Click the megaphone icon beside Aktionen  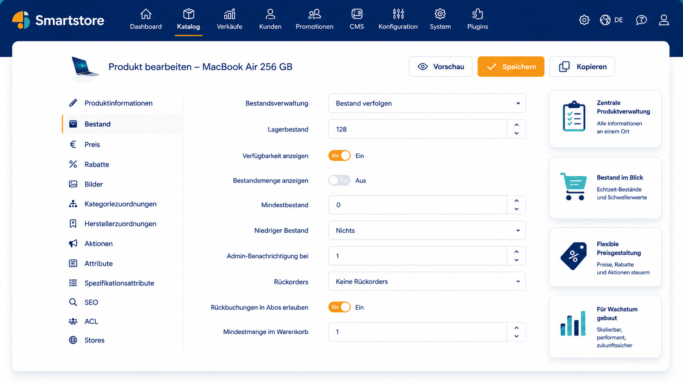tap(73, 244)
